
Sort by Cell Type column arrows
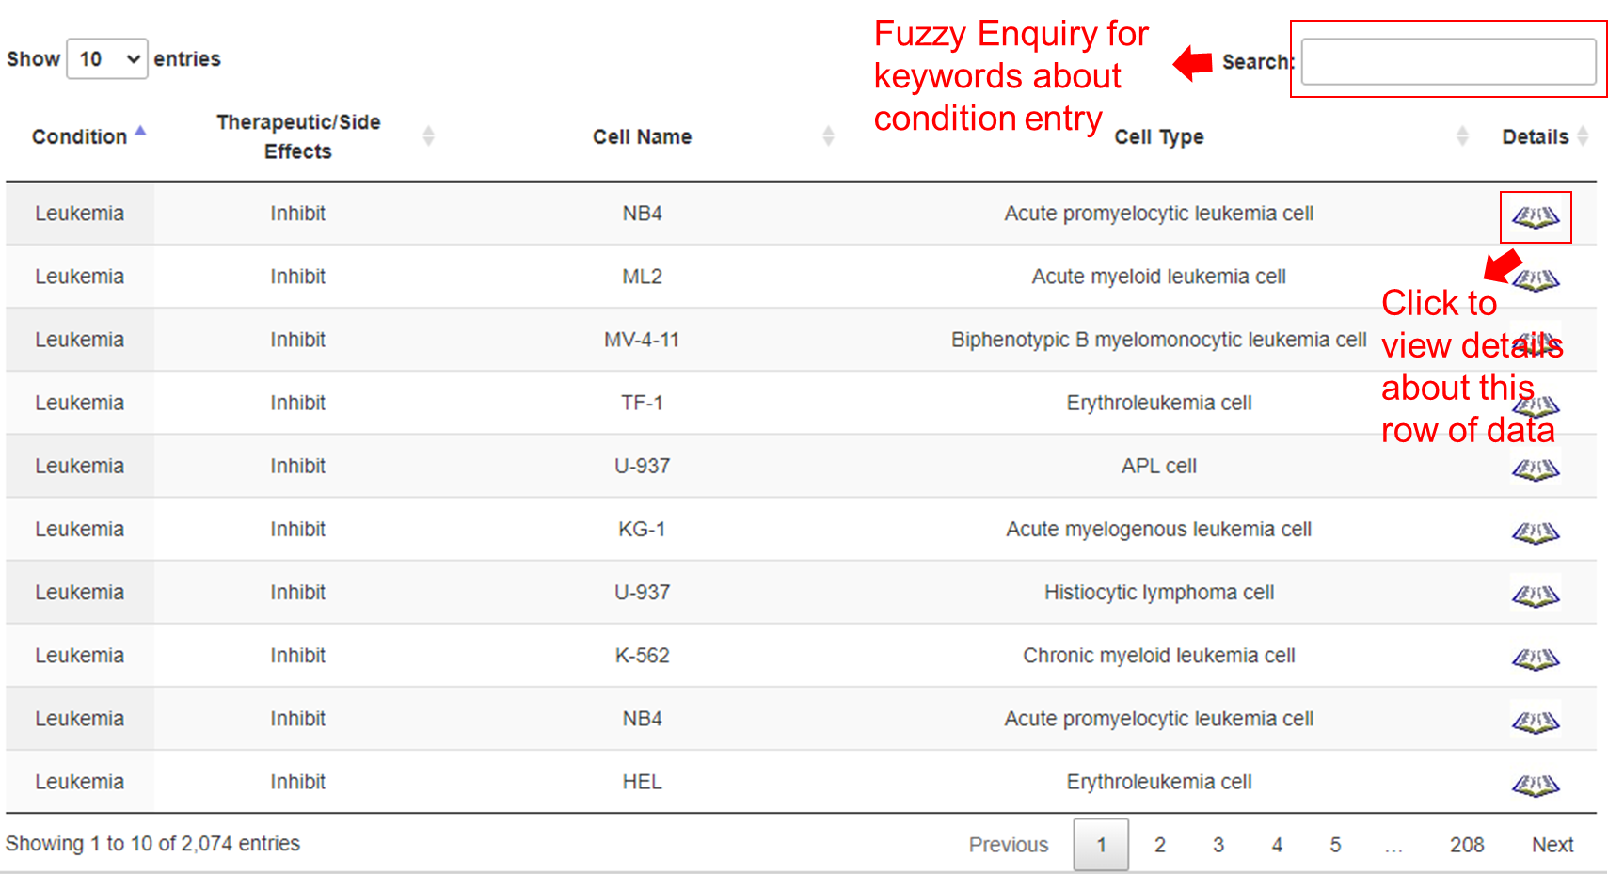tap(1462, 136)
